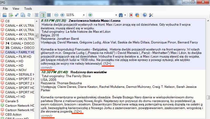Open the Tools menu
The height and width of the screenshot is (119, 210).
(x=28, y=9)
